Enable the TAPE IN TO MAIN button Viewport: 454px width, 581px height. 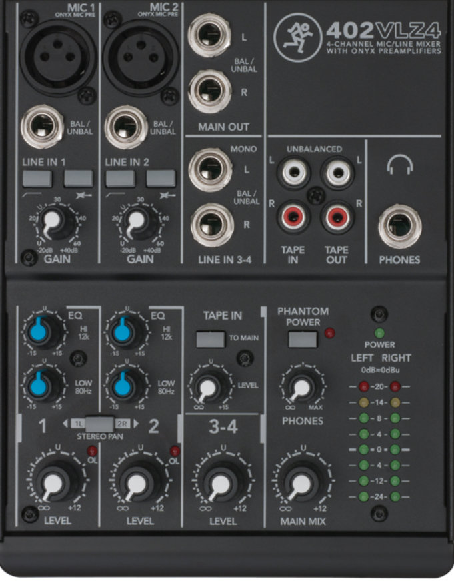point(211,339)
